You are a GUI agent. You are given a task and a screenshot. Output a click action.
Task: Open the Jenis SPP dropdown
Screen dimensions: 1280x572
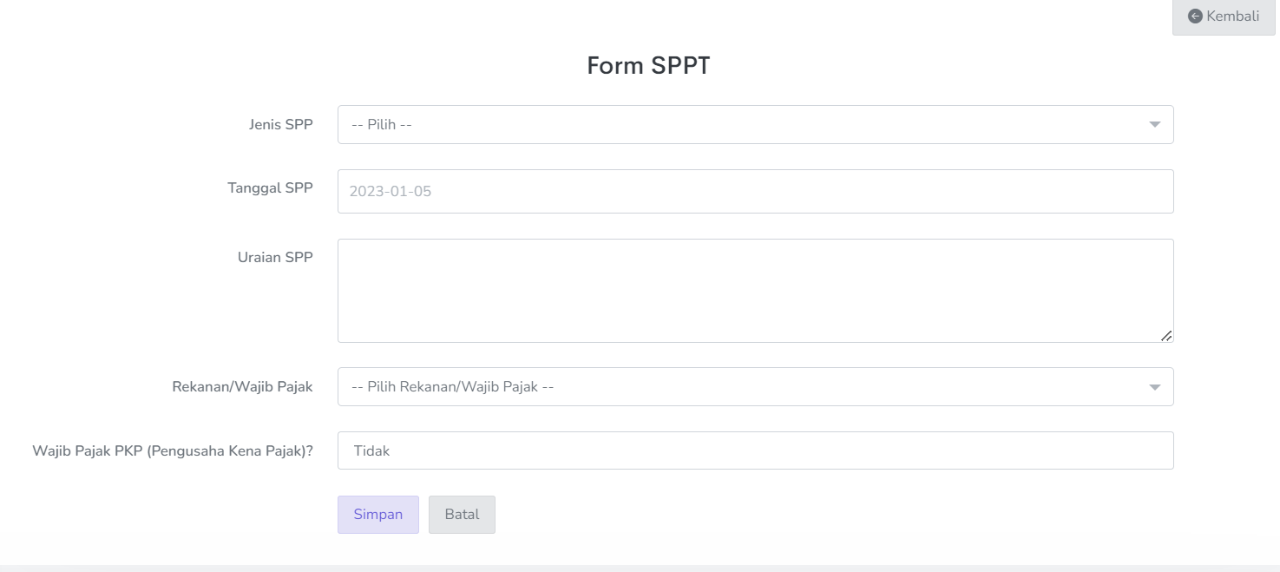[755, 125]
